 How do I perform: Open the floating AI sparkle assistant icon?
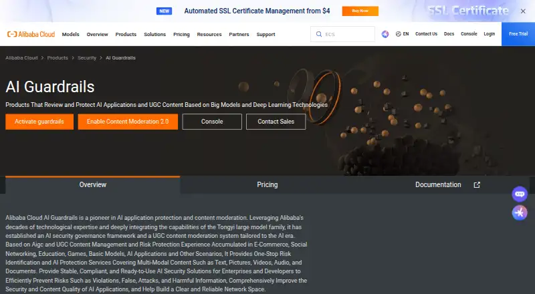[520, 212]
